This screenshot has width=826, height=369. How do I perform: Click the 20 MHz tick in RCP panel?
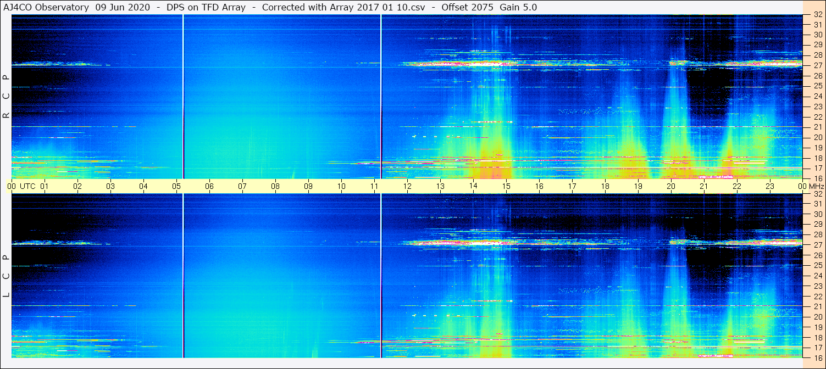tap(817, 137)
